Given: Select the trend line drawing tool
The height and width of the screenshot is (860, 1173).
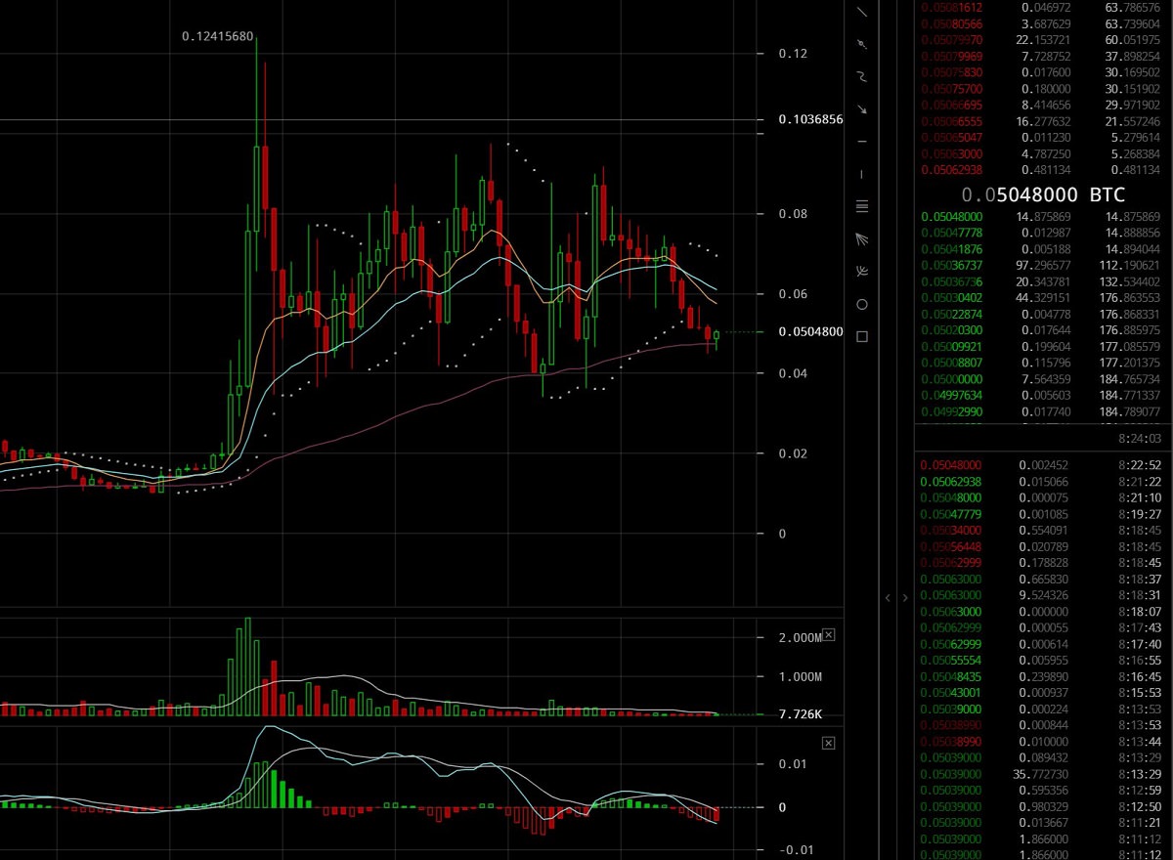Looking at the screenshot, I should [862, 13].
